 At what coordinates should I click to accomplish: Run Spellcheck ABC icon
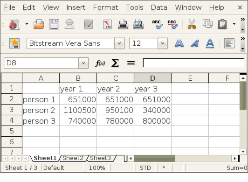click(x=157, y=24)
